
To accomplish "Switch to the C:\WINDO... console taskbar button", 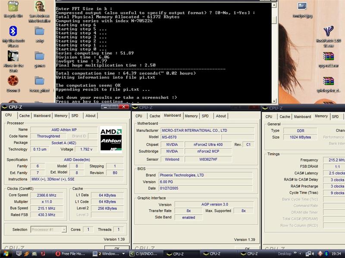I will pos(145,254).
